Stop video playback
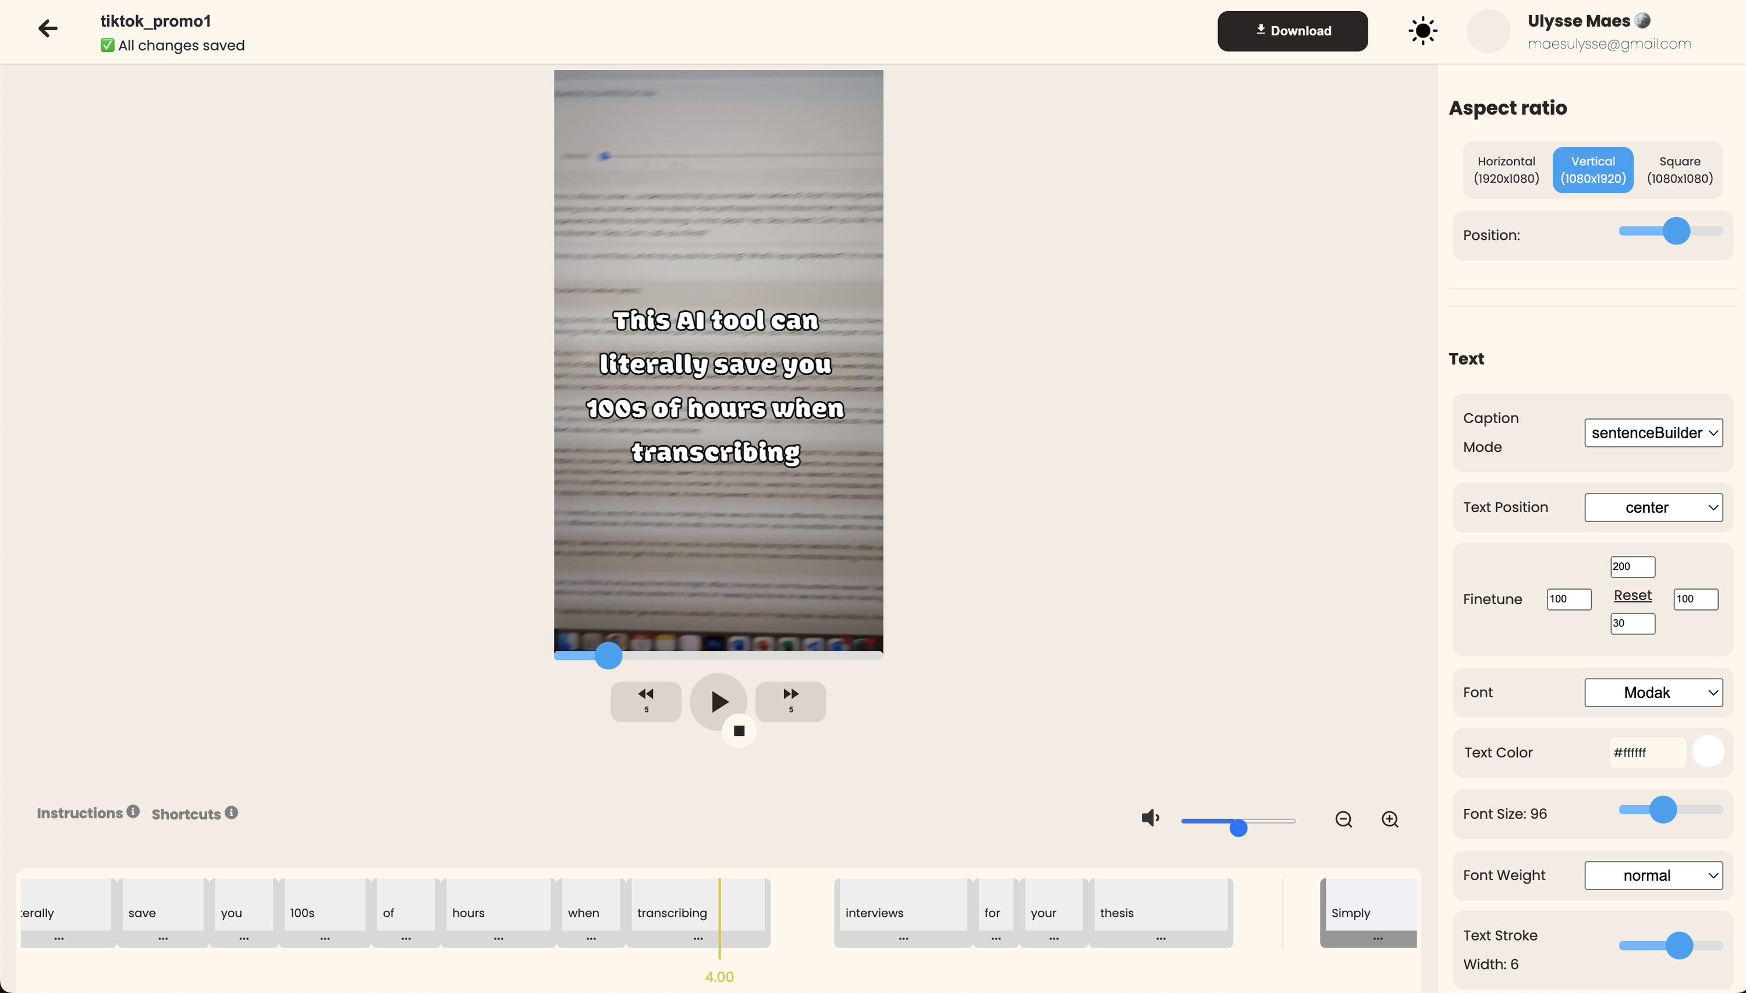The width and height of the screenshot is (1746, 993). tap(739, 730)
